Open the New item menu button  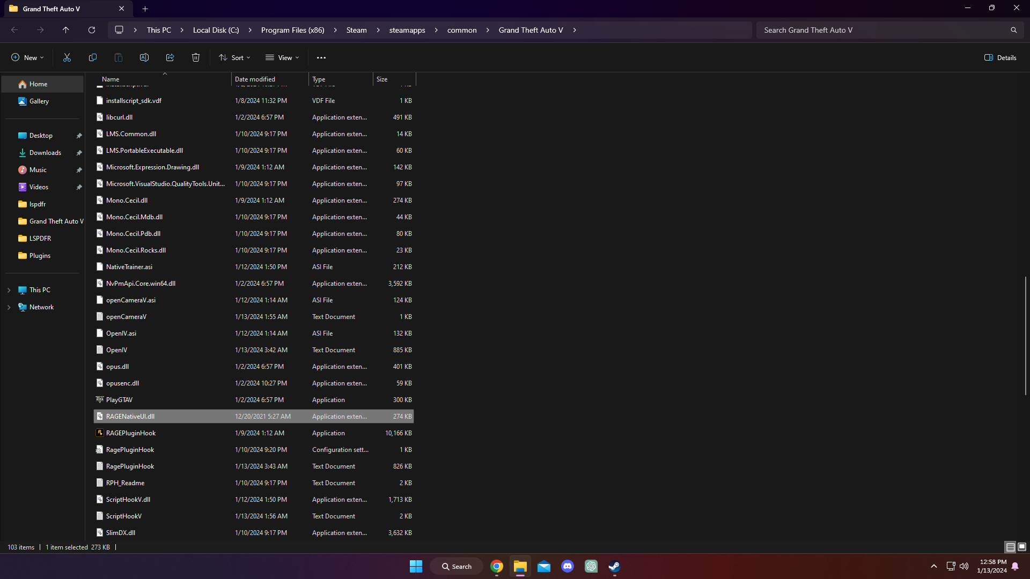[x=27, y=57]
